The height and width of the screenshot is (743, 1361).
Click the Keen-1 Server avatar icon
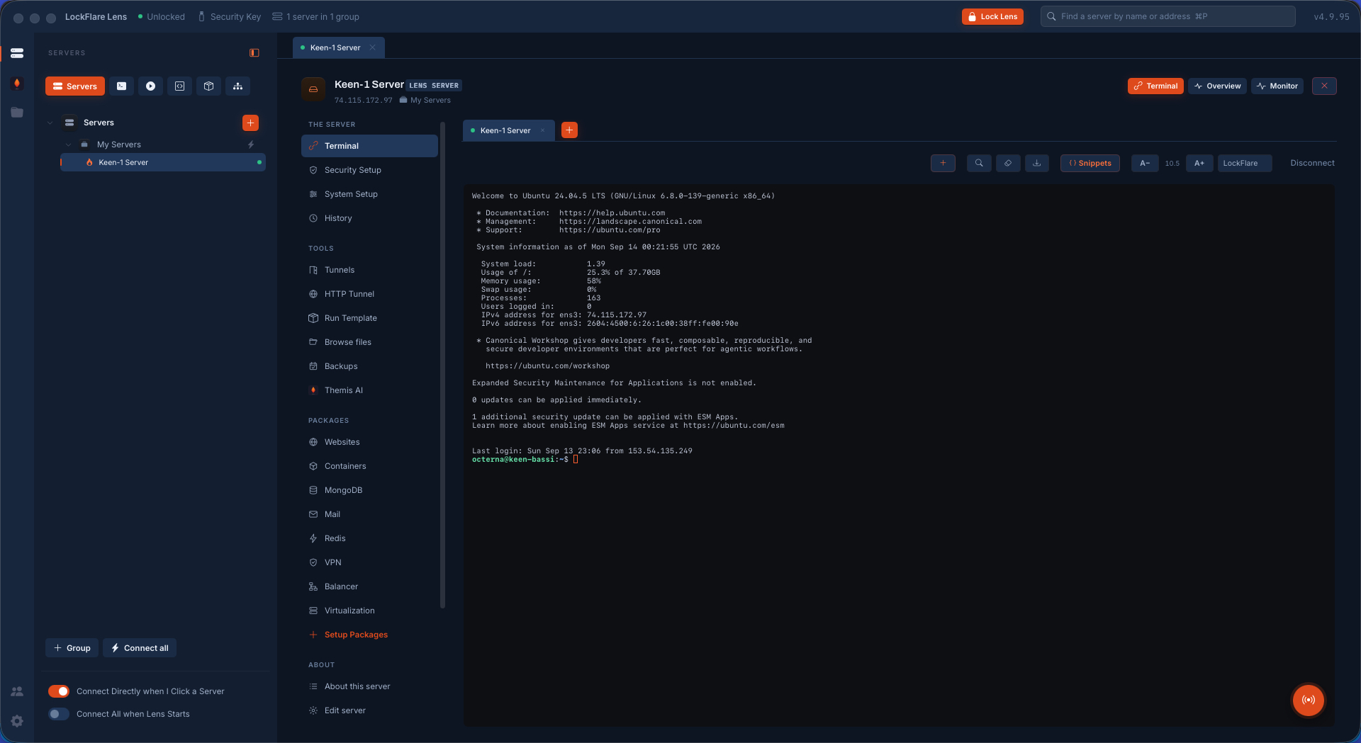313,89
